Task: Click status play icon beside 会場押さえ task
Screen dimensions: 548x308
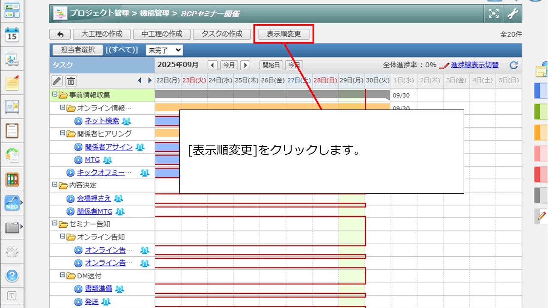Action: pyautogui.click(x=71, y=198)
